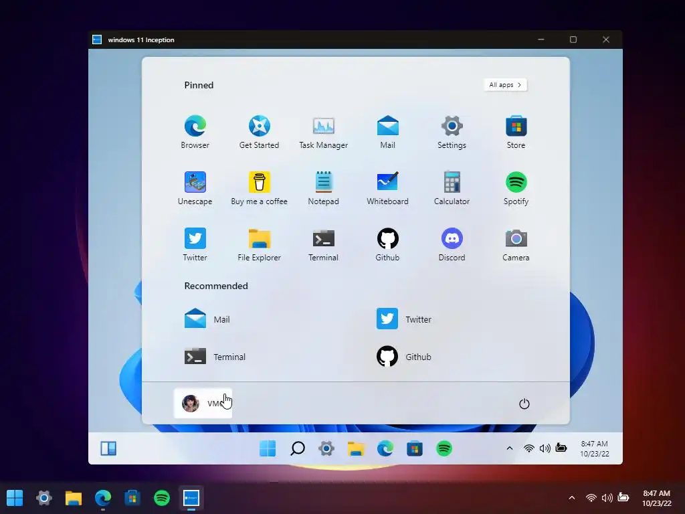Maximize the windows 11 Inception window
The image size is (685, 514).
(573, 39)
